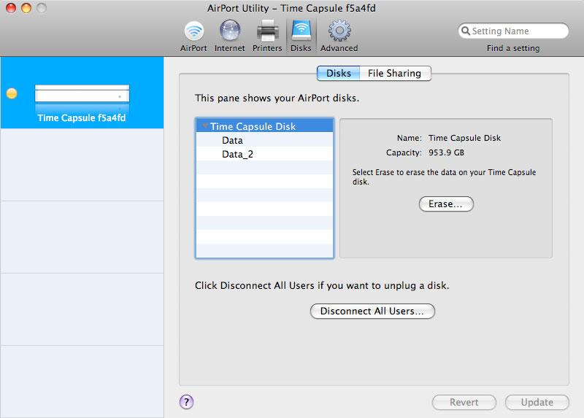Image resolution: width=584 pixels, height=418 pixels.
Task: Switch to the Disks tab
Action: pyautogui.click(x=338, y=74)
